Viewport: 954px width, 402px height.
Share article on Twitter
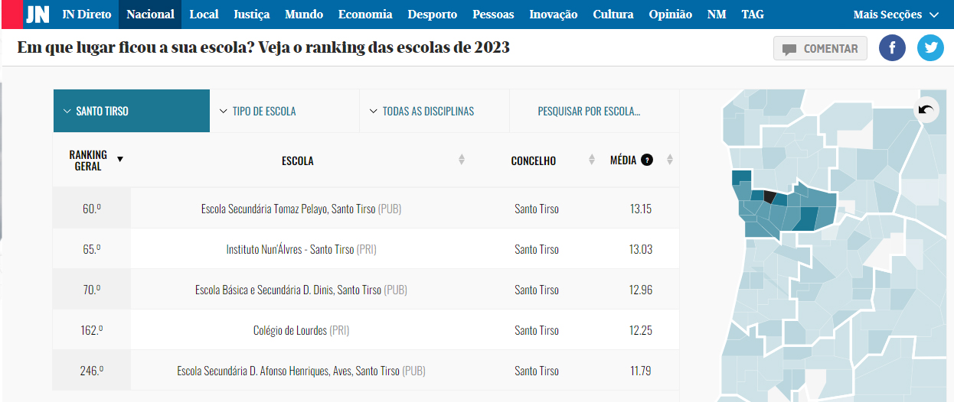(931, 49)
